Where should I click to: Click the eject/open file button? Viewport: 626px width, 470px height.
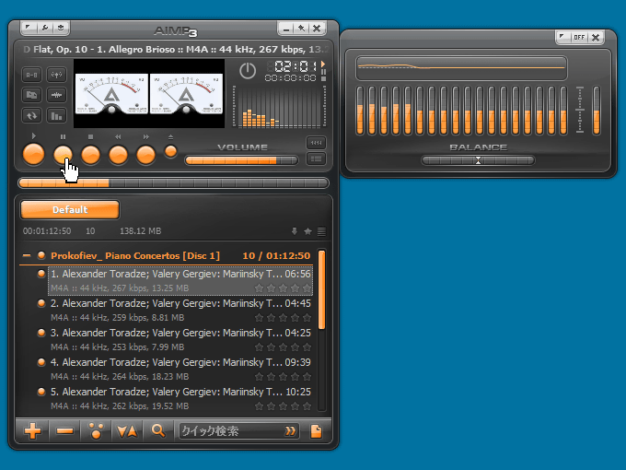(170, 150)
